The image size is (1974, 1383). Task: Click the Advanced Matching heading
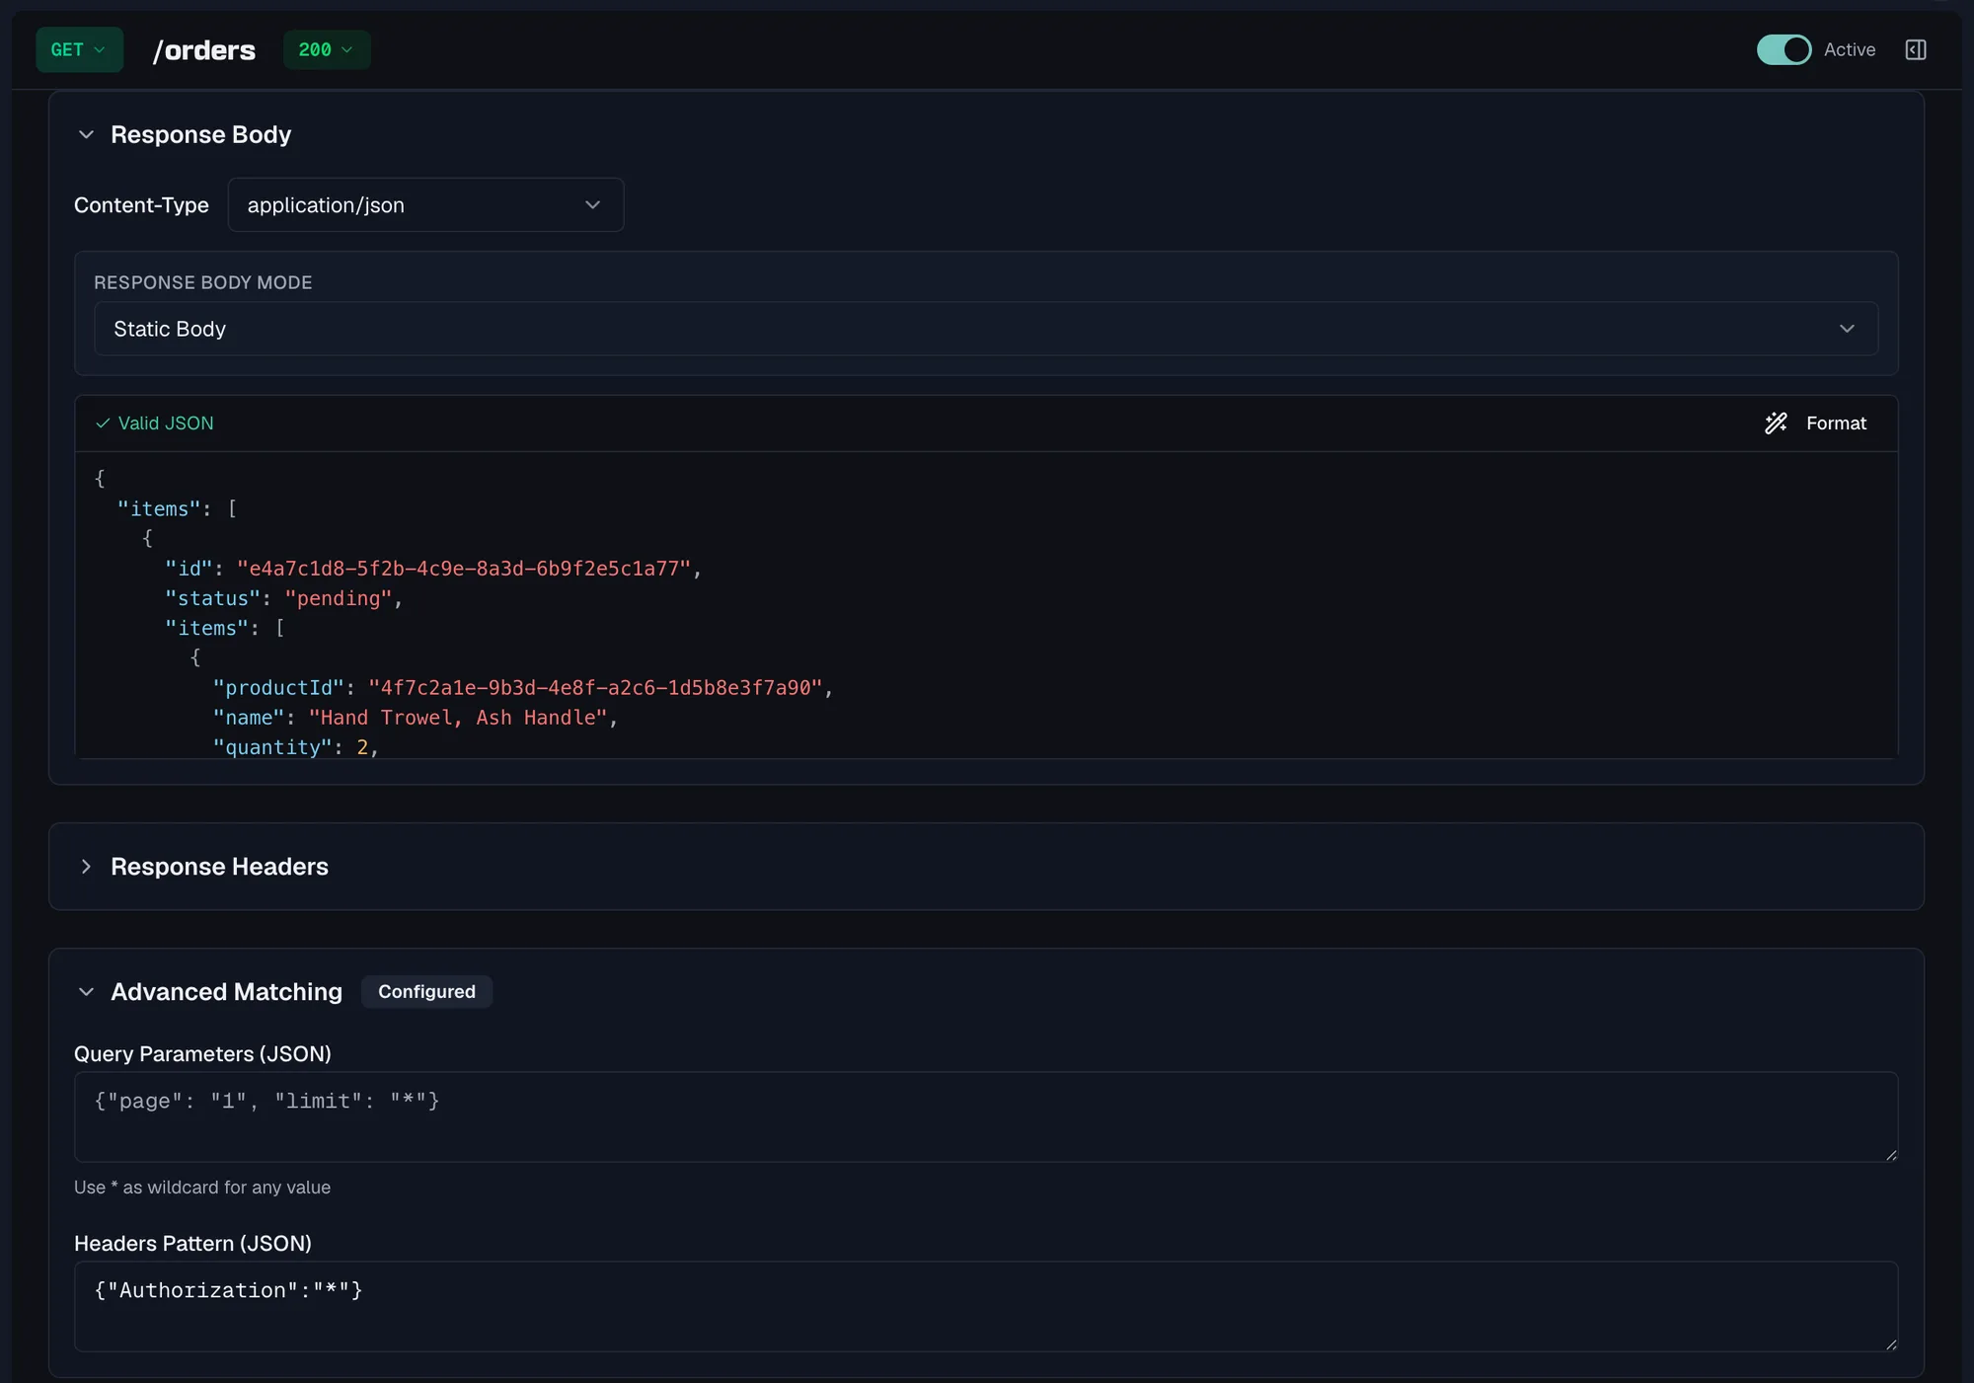pyautogui.click(x=226, y=992)
